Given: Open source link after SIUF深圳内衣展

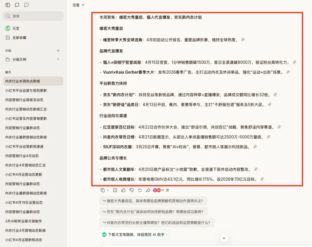Looking at the screenshot, I should 255,147.
